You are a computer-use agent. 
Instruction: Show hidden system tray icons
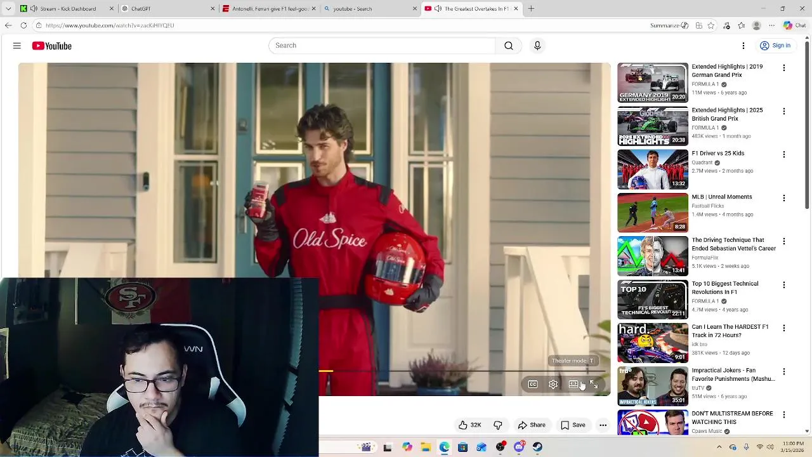(719, 447)
